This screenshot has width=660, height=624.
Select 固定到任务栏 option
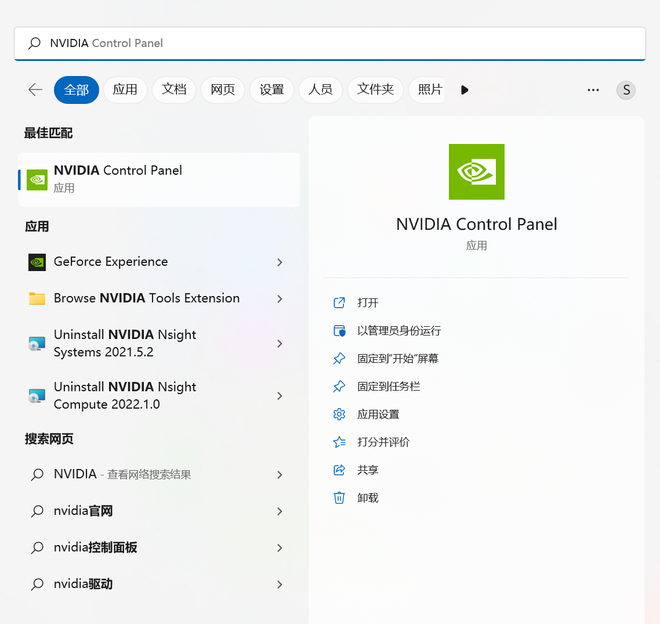pyautogui.click(x=389, y=387)
